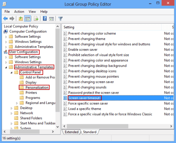Select the Display tree item
The image size is (176, 143).
coord(31,82)
